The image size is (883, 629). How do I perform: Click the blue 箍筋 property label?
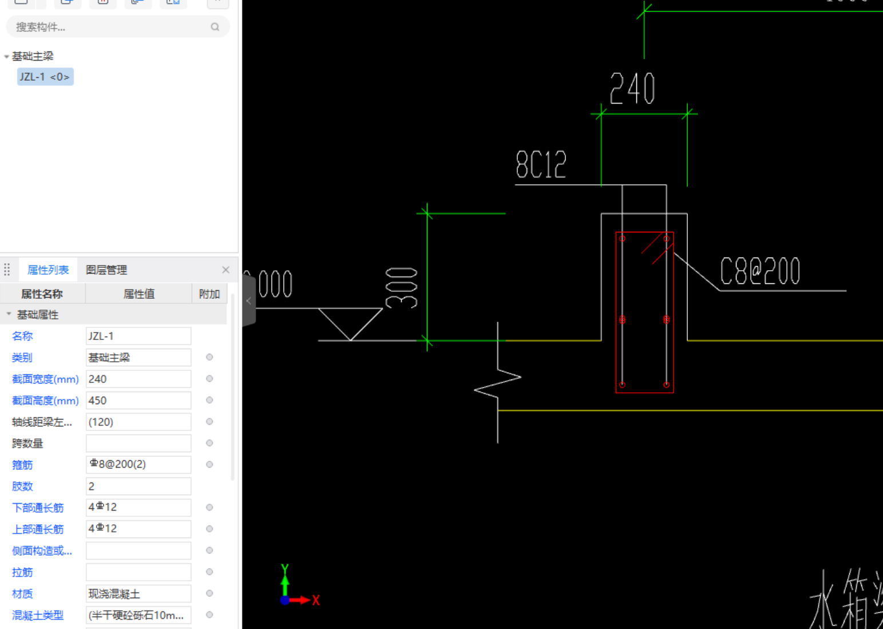pyautogui.click(x=22, y=465)
